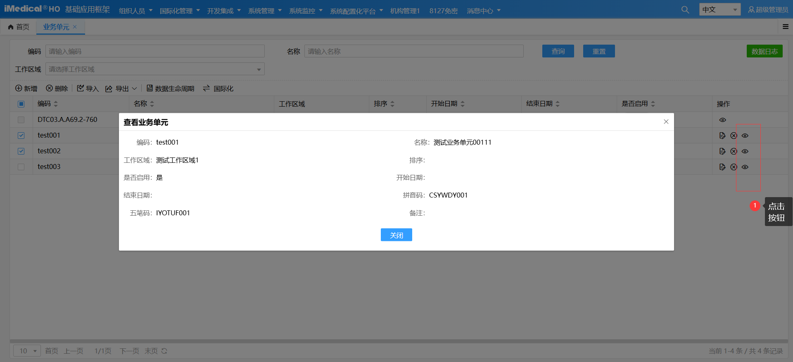Click the 查询 search button
Screen dimensions: 793x362
pyautogui.click(x=558, y=51)
